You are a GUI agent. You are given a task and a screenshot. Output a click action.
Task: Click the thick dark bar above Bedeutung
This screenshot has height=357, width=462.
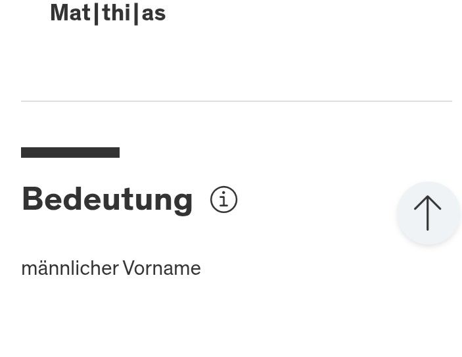point(70,153)
